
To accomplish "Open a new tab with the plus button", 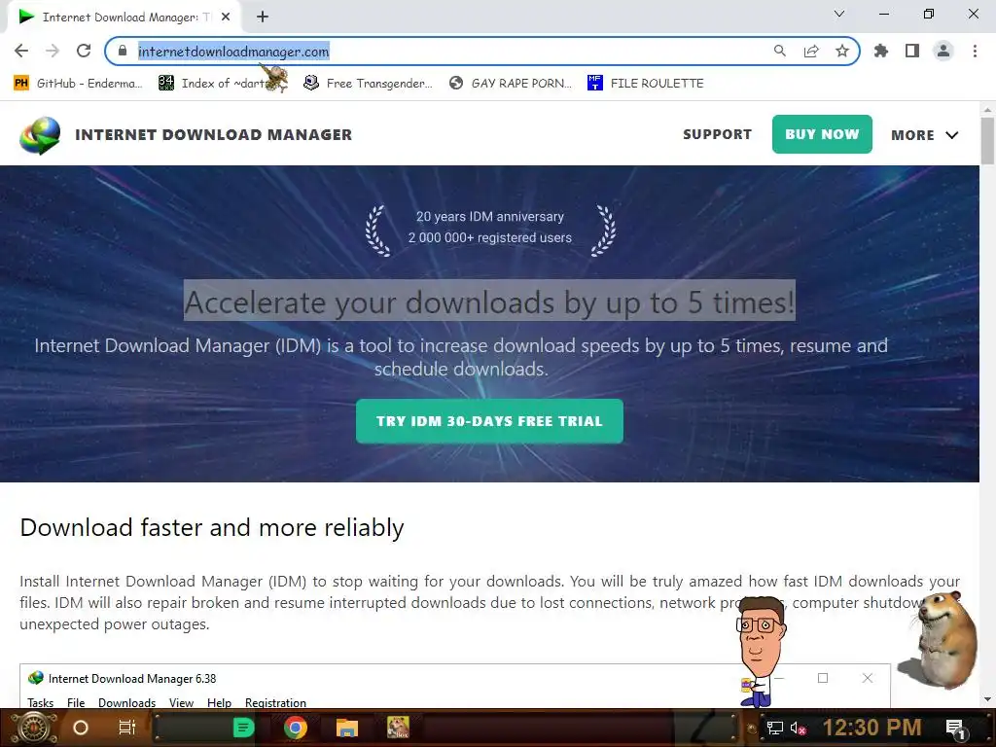I will pos(263,18).
